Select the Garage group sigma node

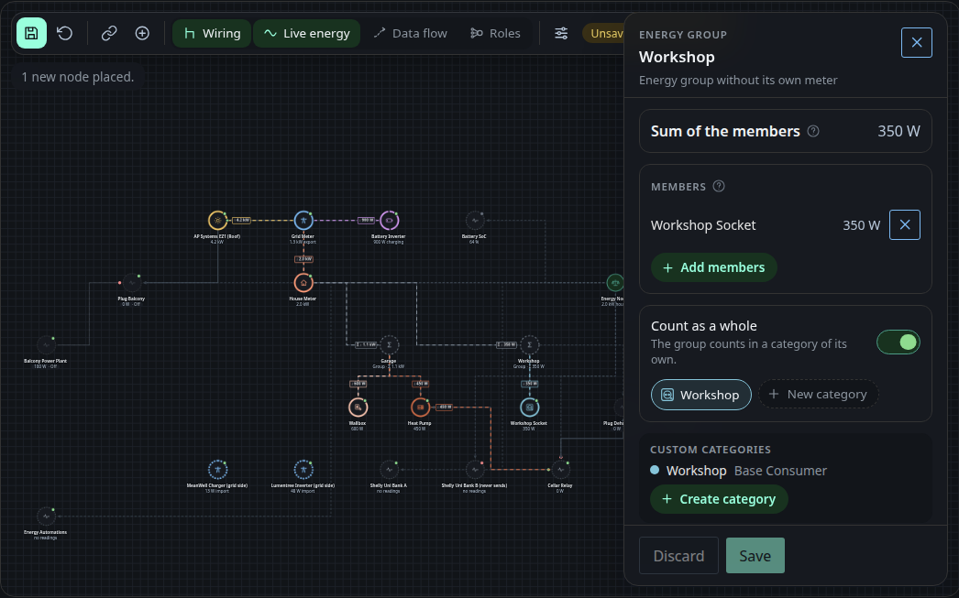click(389, 345)
